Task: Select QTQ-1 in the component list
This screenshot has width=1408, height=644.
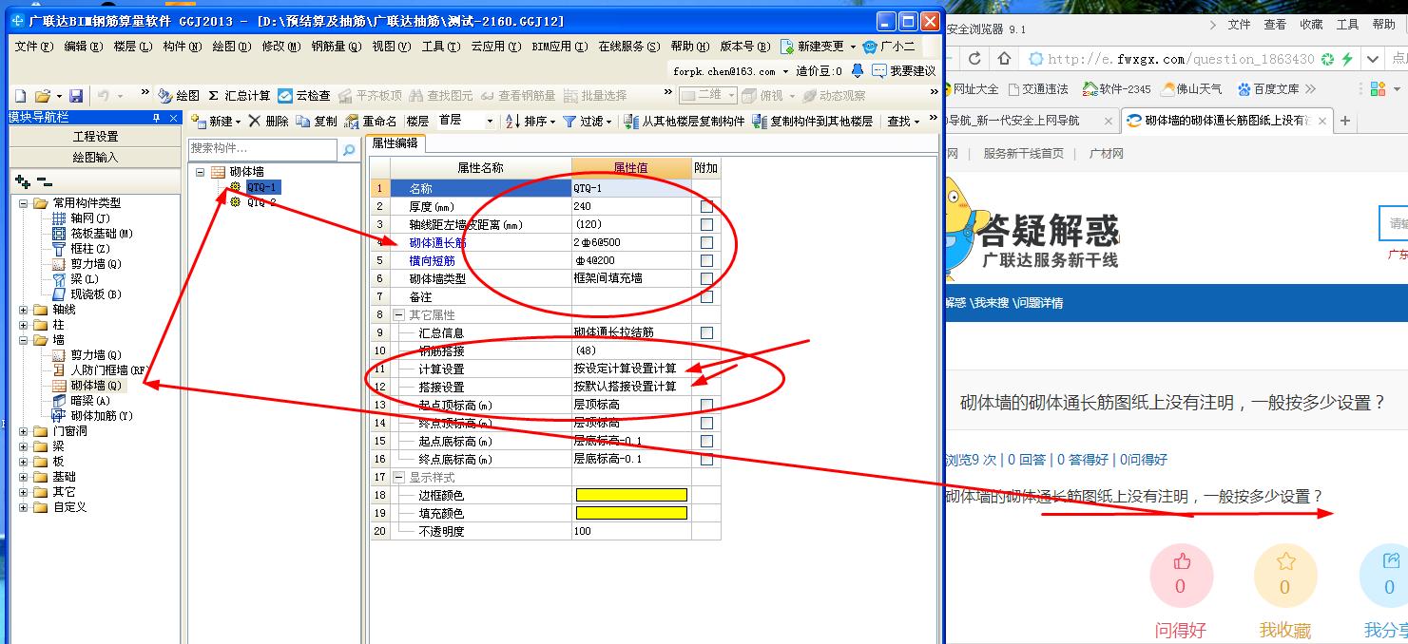Action: tap(261, 187)
